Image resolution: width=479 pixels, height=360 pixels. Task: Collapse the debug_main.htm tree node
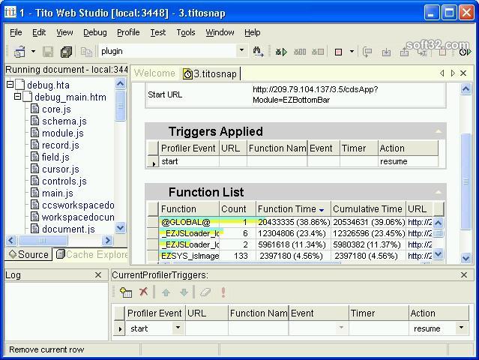pyautogui.click(x=18, y=97)
